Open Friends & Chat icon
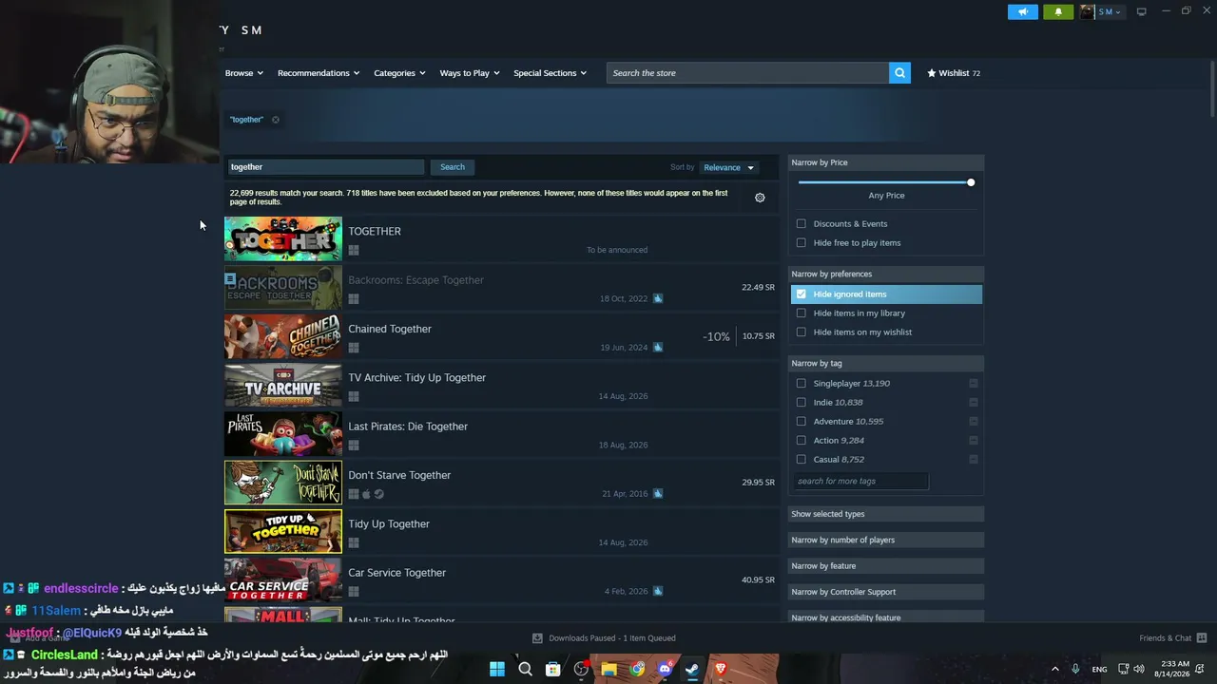The height and width of the screenshot is (684, 1217). (x=1202, y=638)
